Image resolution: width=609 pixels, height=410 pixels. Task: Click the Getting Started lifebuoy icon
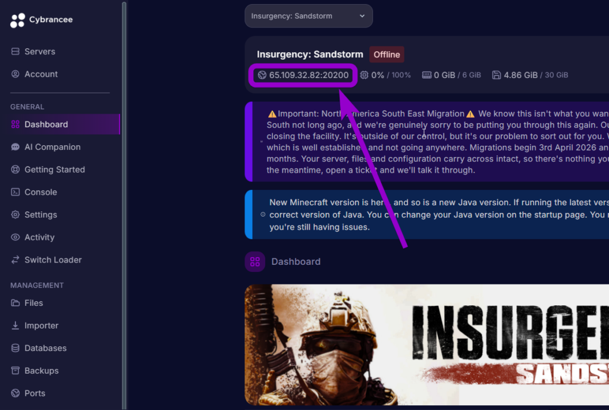coord(15,170)
